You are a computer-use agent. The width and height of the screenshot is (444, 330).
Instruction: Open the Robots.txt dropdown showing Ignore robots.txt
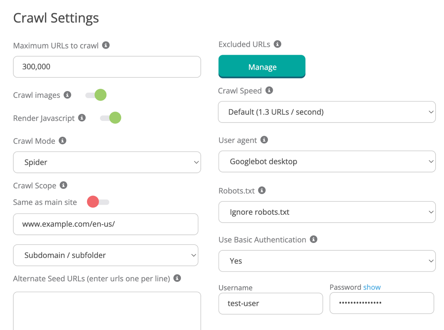click(327, 212)
